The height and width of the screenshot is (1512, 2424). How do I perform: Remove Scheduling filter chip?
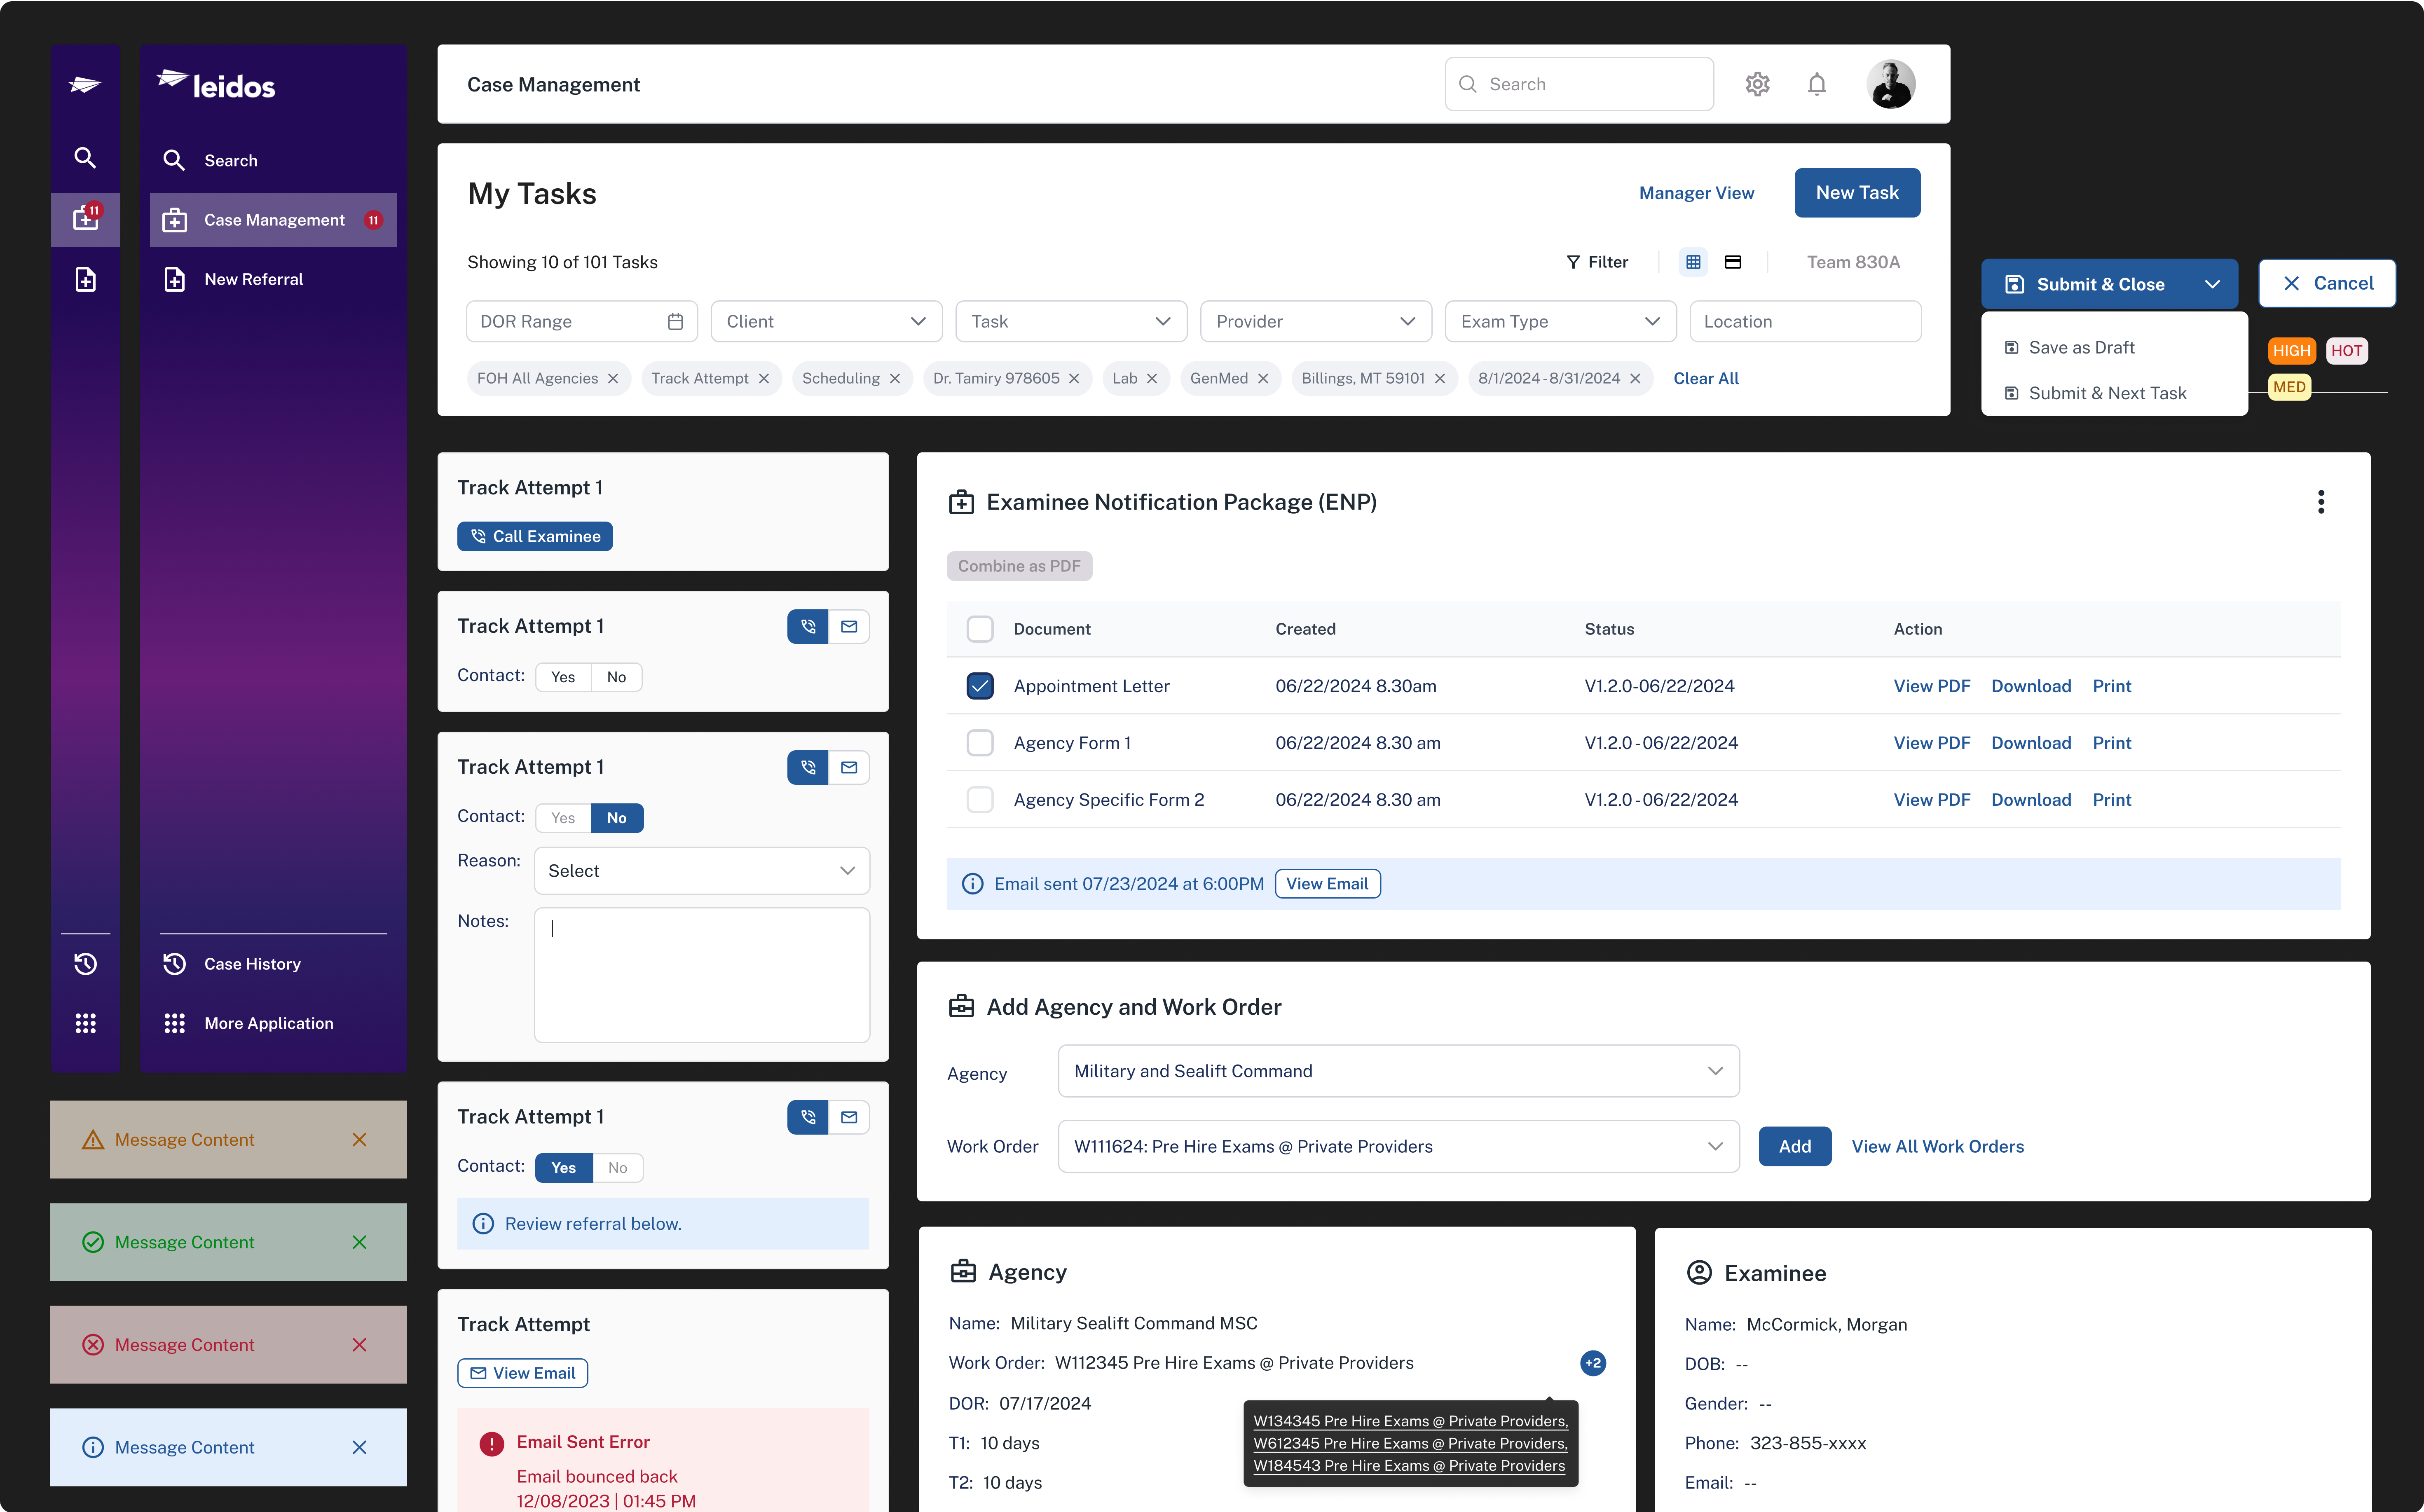point(895,379)
